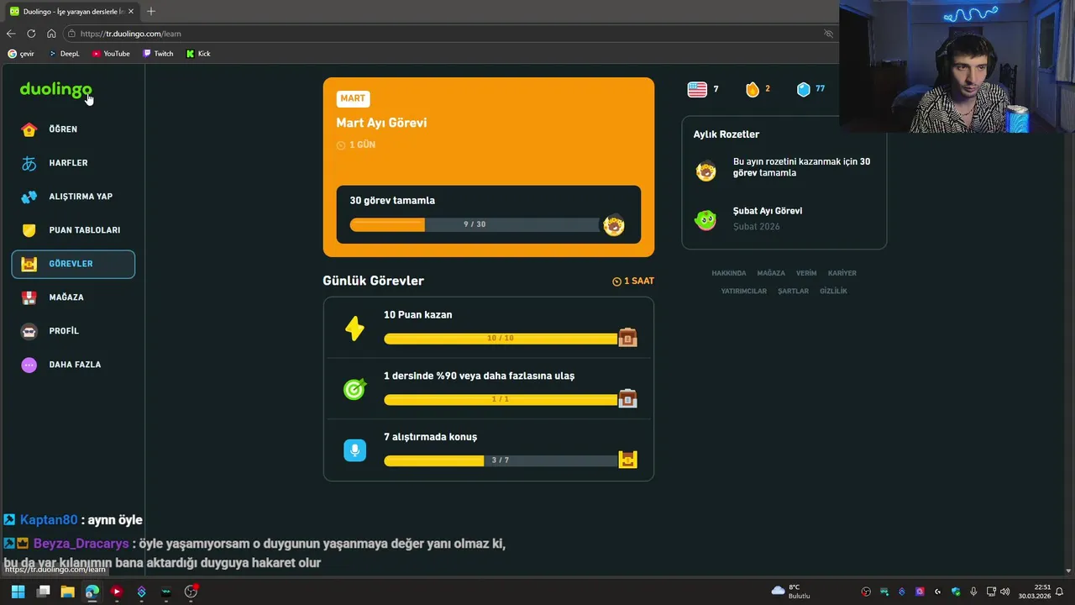Click the tracking prevention eye icon in address bar

click(x=828, y=34)
